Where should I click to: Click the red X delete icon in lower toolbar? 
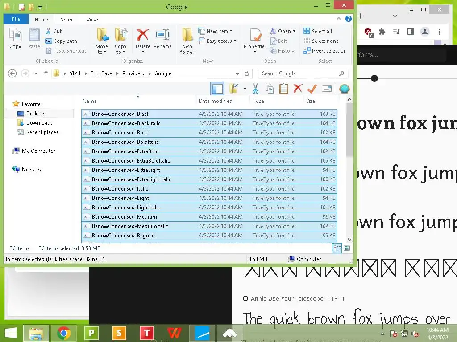tap(298, 89)
